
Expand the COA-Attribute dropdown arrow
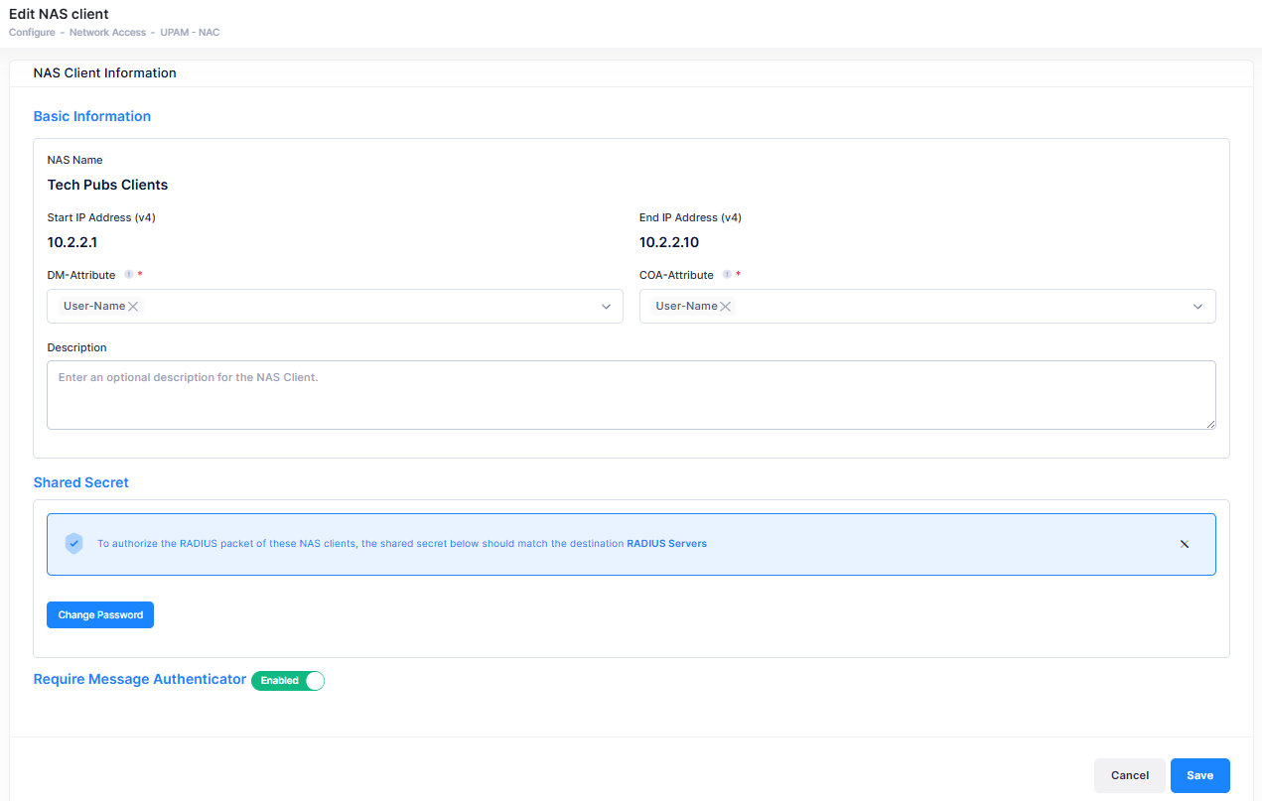coord(1197,307)
